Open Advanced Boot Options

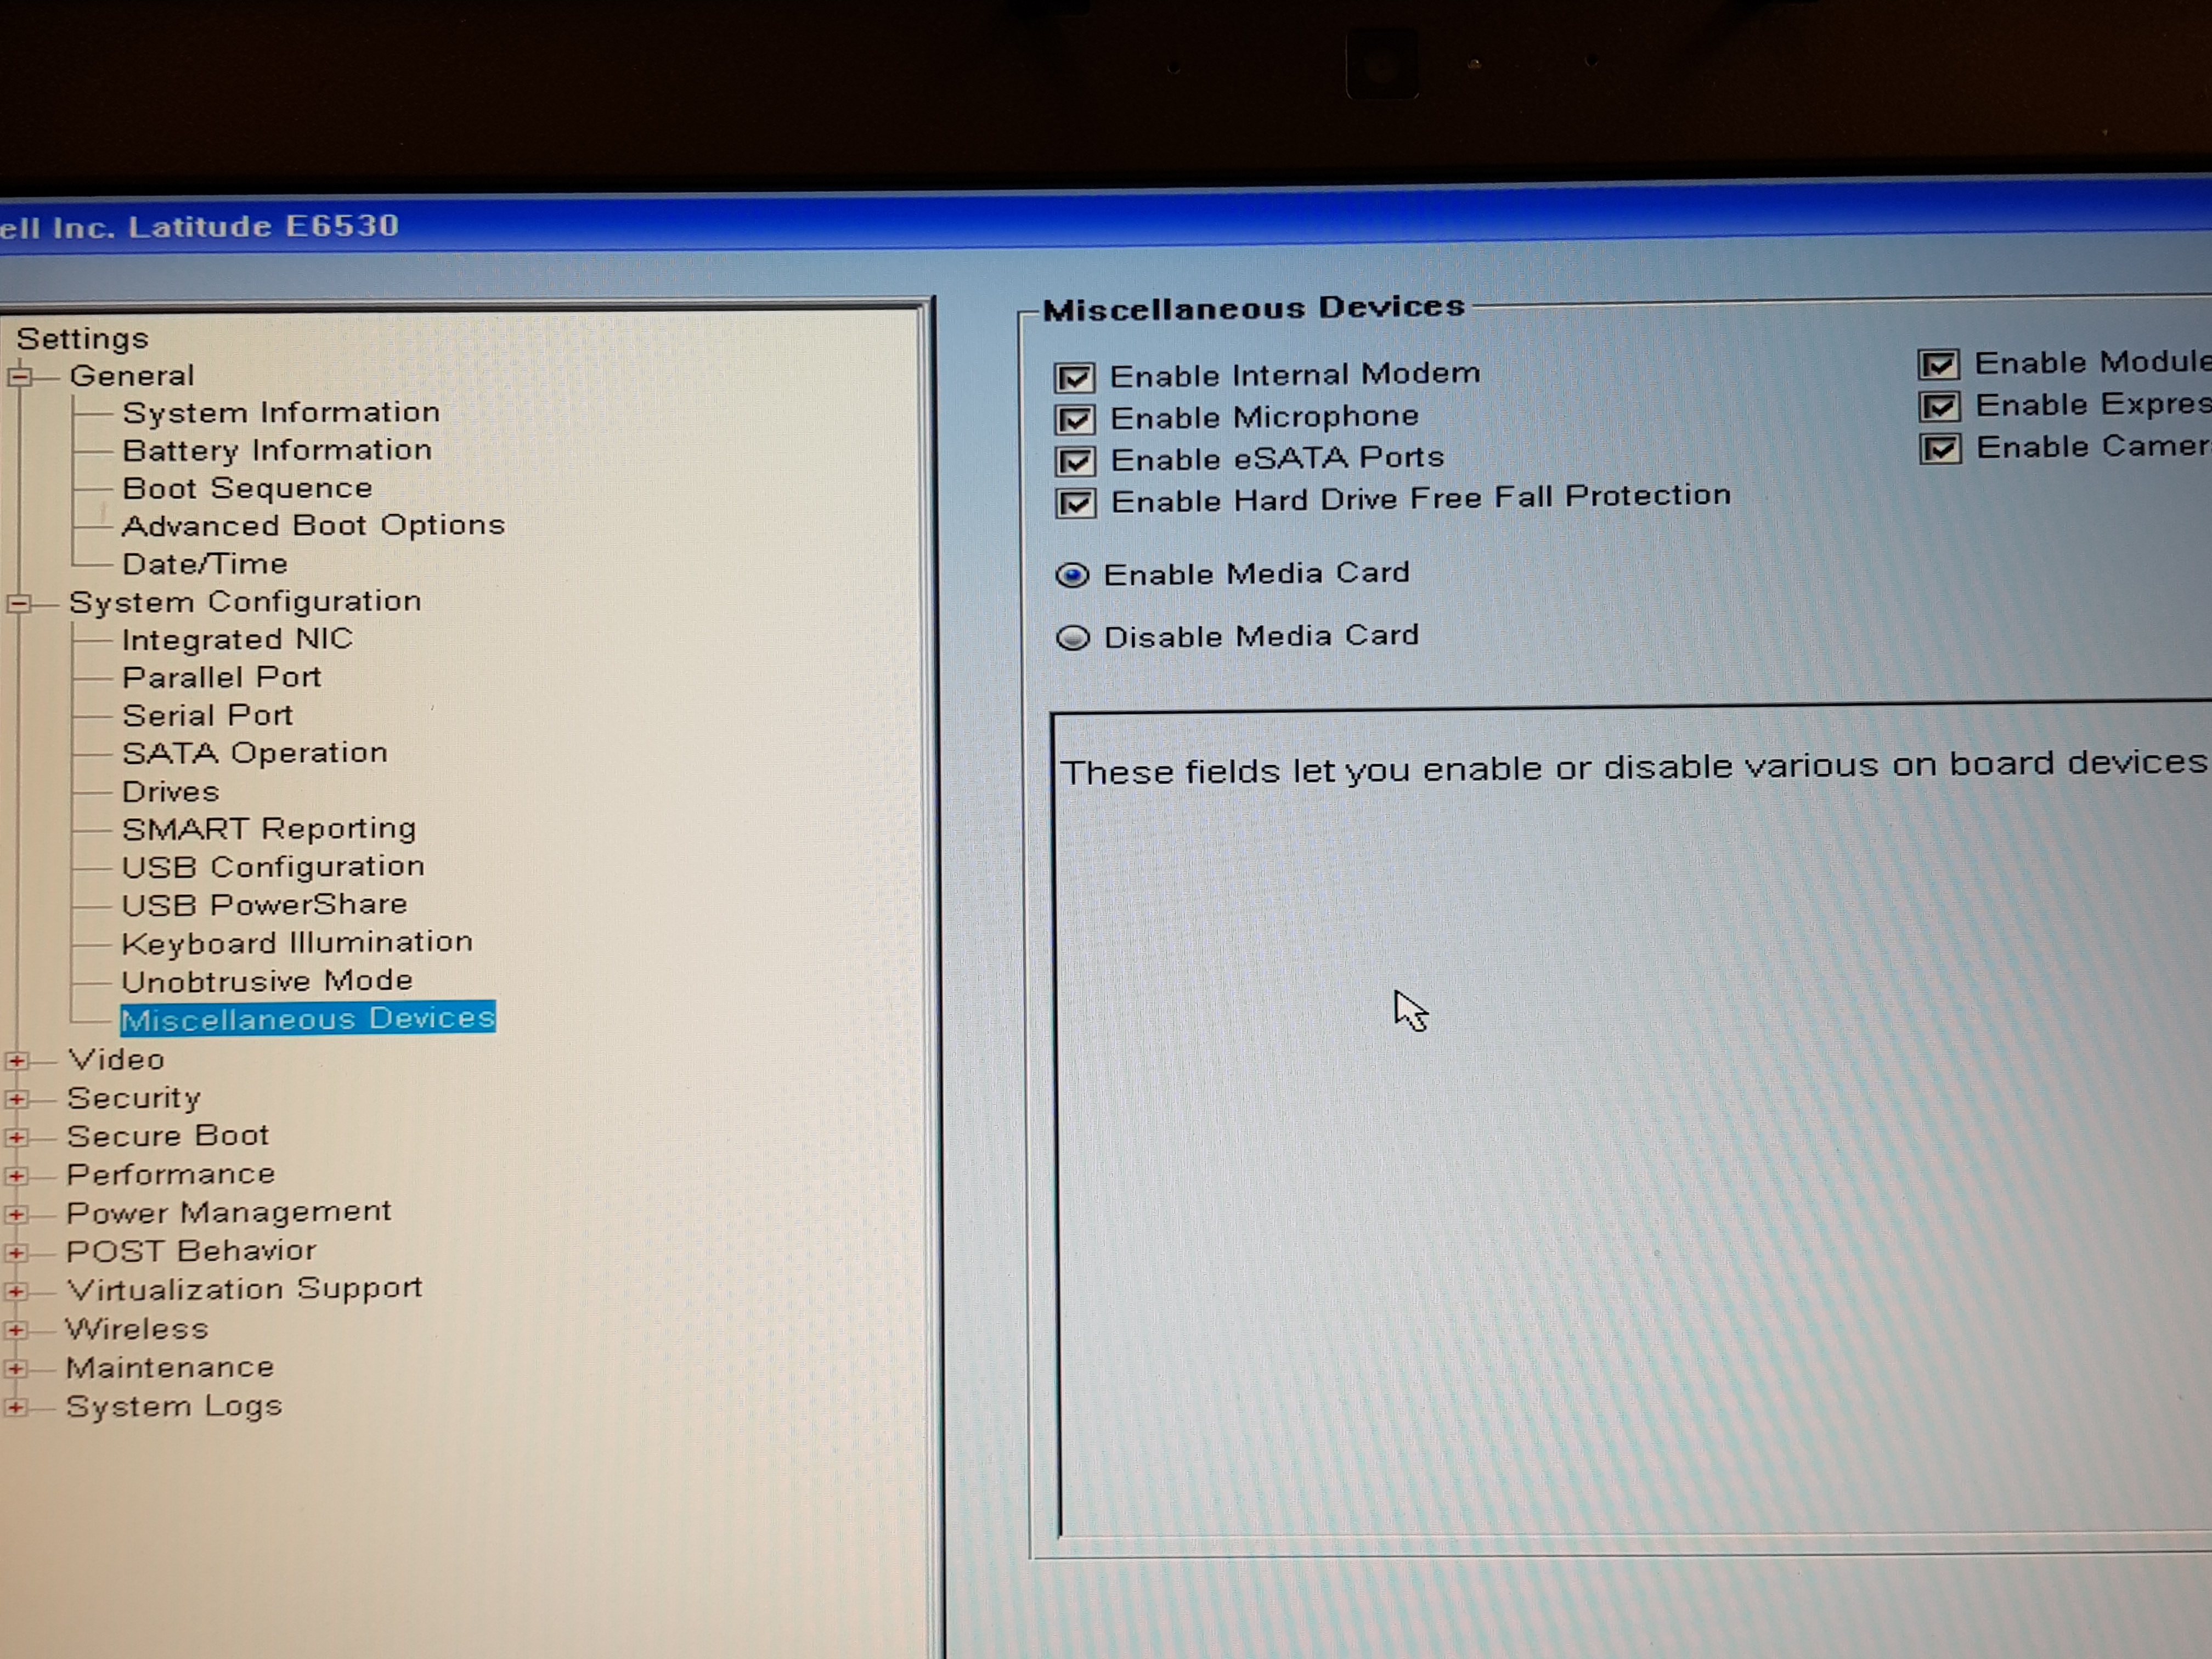pos(313,526)
